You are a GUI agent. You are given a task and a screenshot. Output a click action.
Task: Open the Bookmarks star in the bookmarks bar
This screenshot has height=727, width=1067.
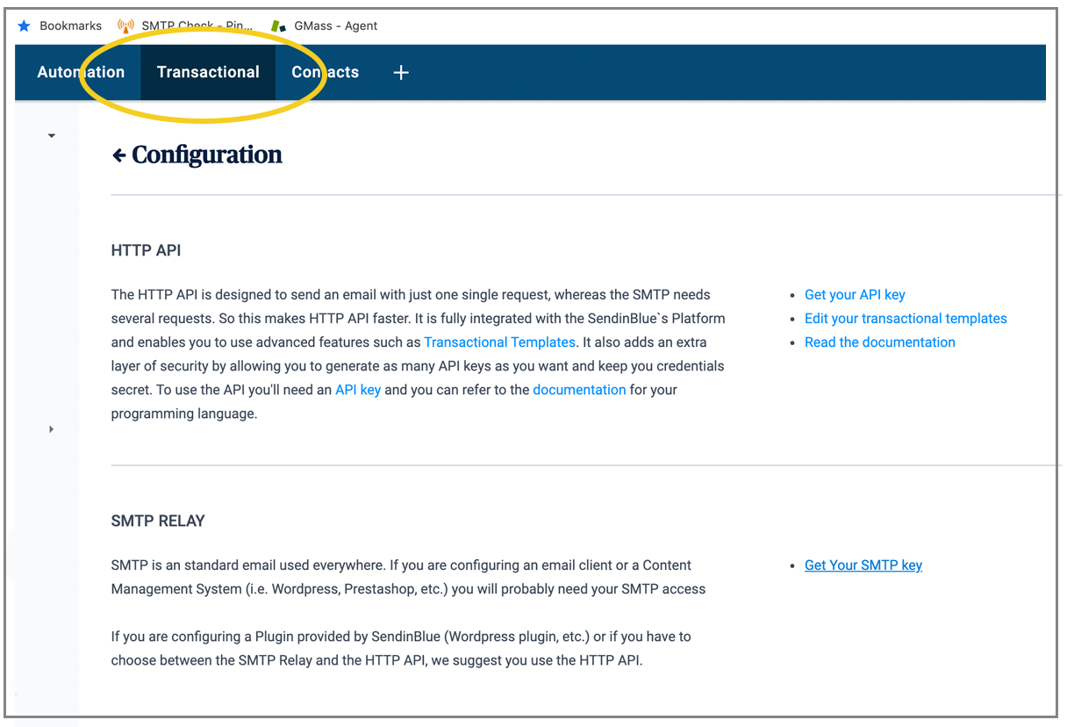(25, 25)
